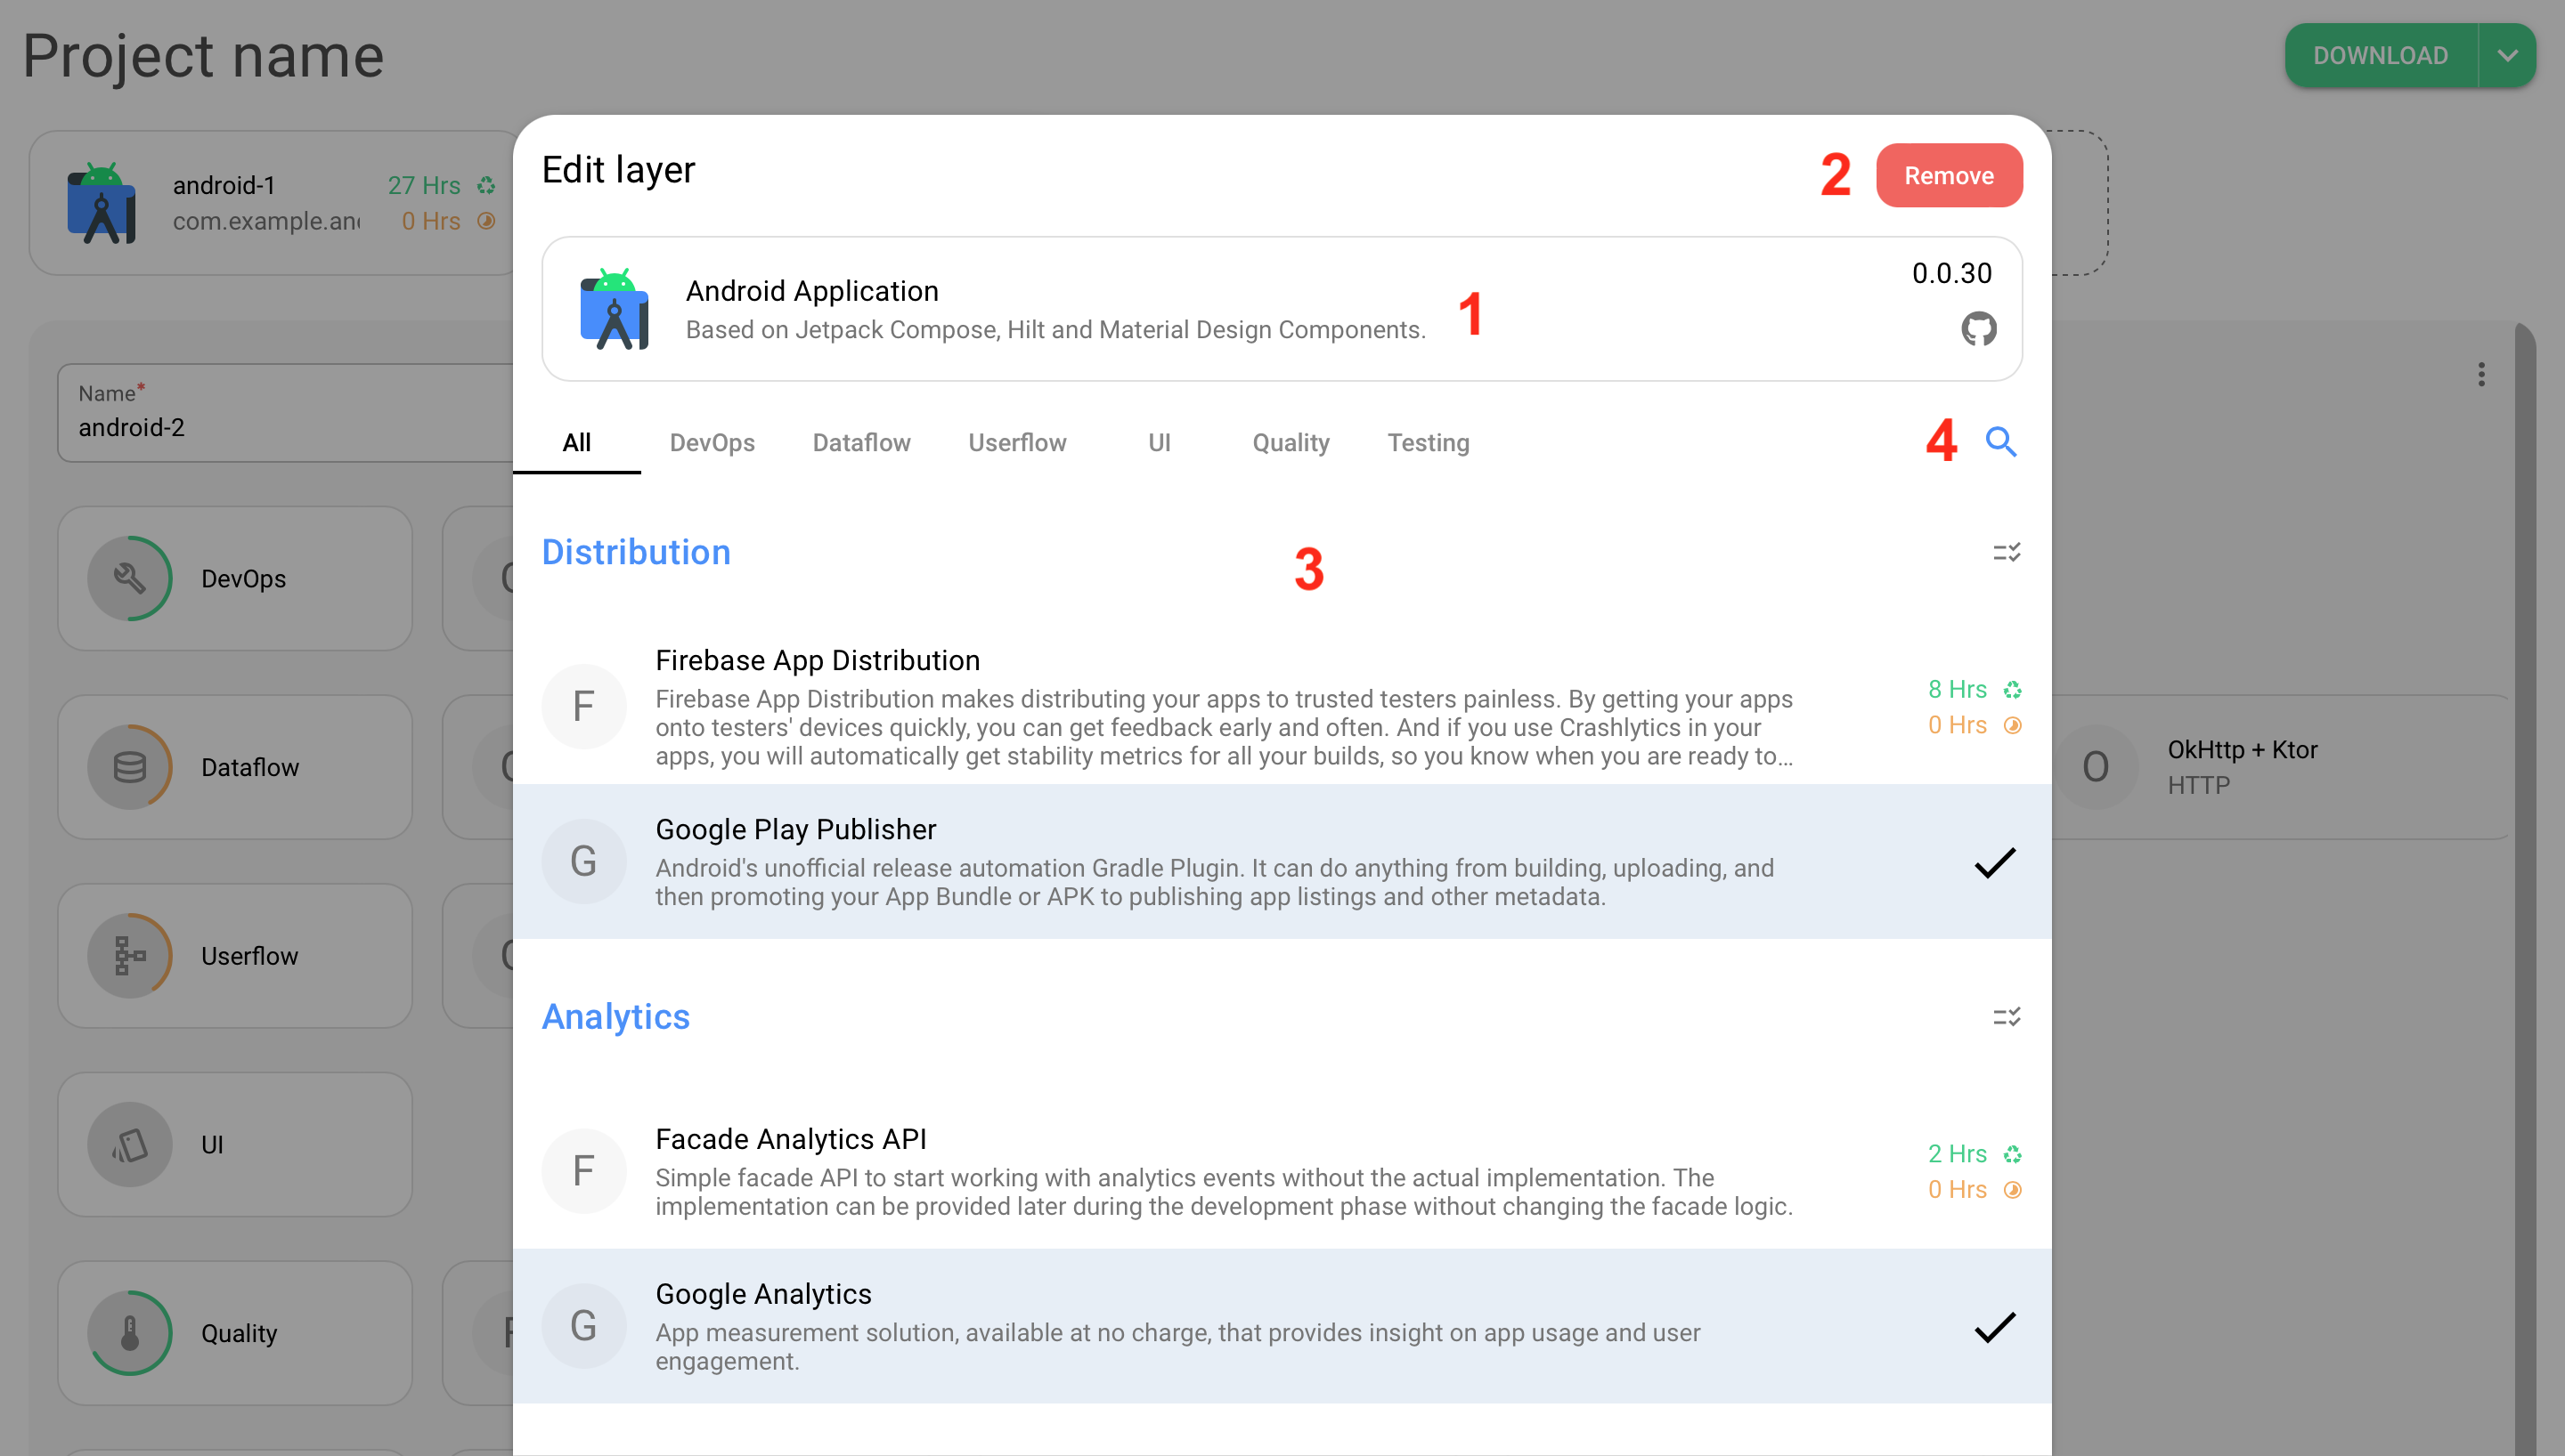Click the DOWNLOAD button

tap(2380, 55)
